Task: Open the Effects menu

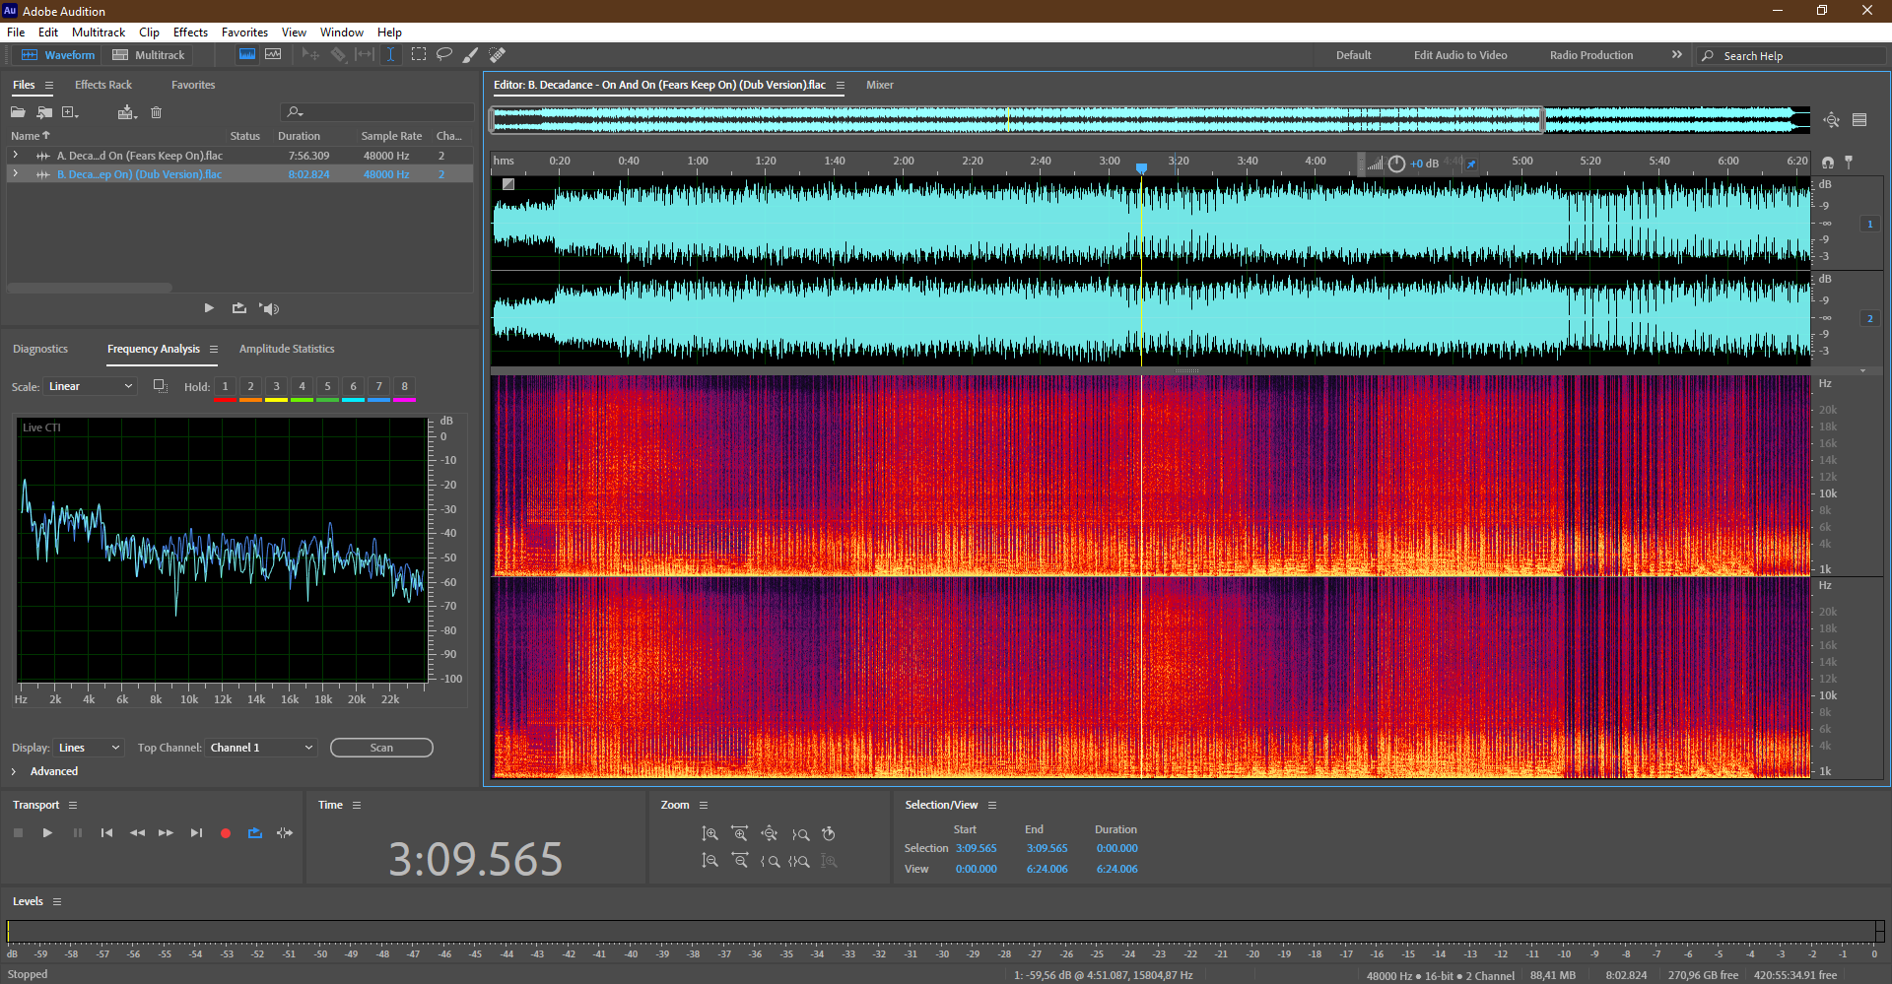Action: click(190, 33)
